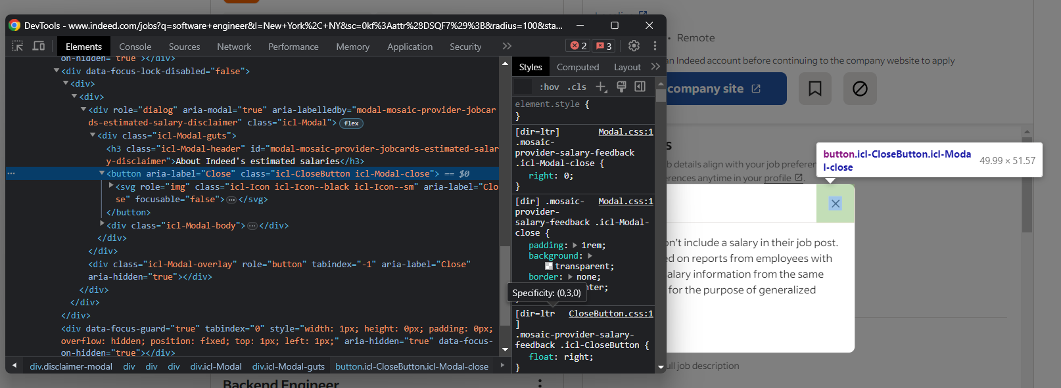Select div.icl-Modal breadcrumb
The width and height of the screenshot is (1061, 388).
216,366
